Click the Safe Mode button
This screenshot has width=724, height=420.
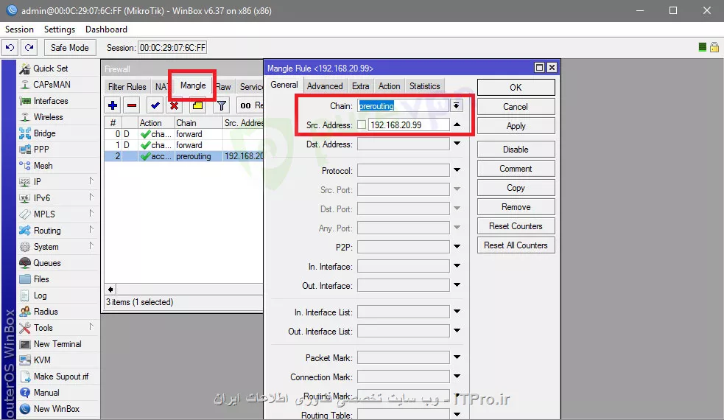click(x=70, y=48)
